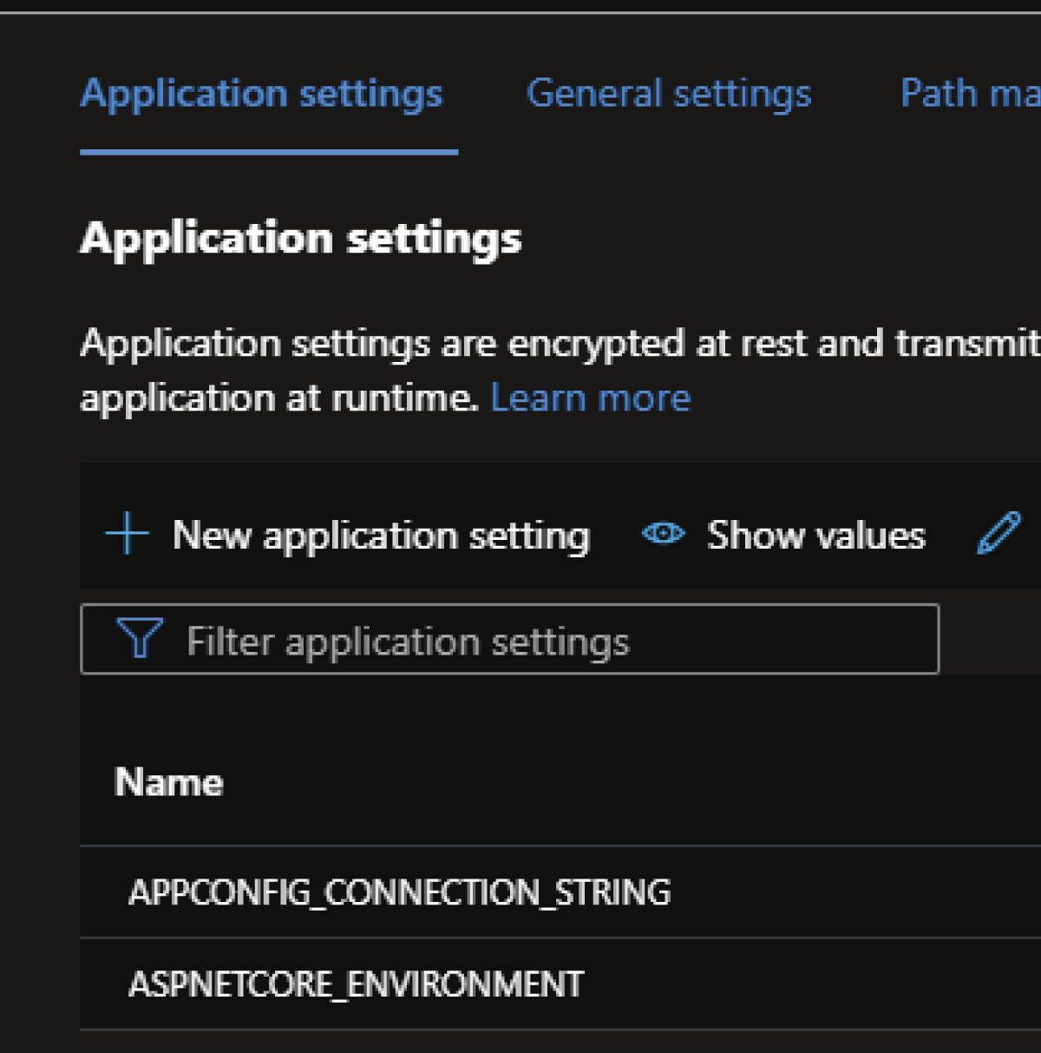Open the Learn more link
This screenshot has height=1053, width=1041.
coord(591,398)
